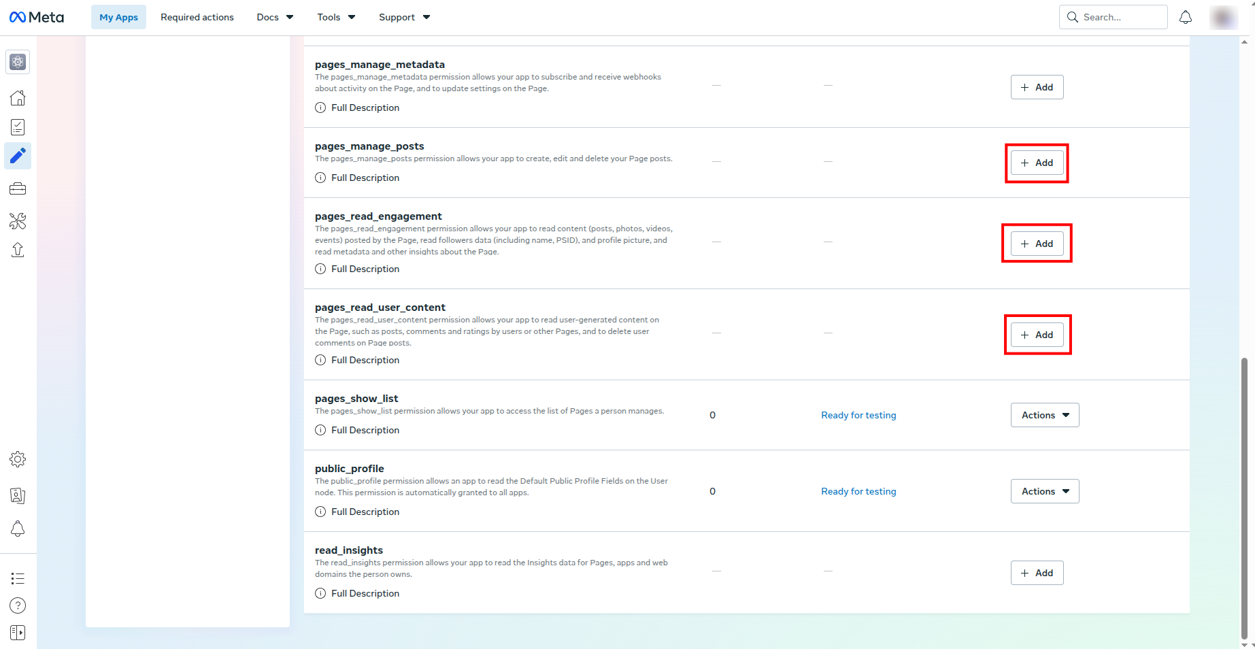This screenshot has width=1255, height=649.
Task: Add the pages_manage_posts permission
Action: coord(1037,163)
